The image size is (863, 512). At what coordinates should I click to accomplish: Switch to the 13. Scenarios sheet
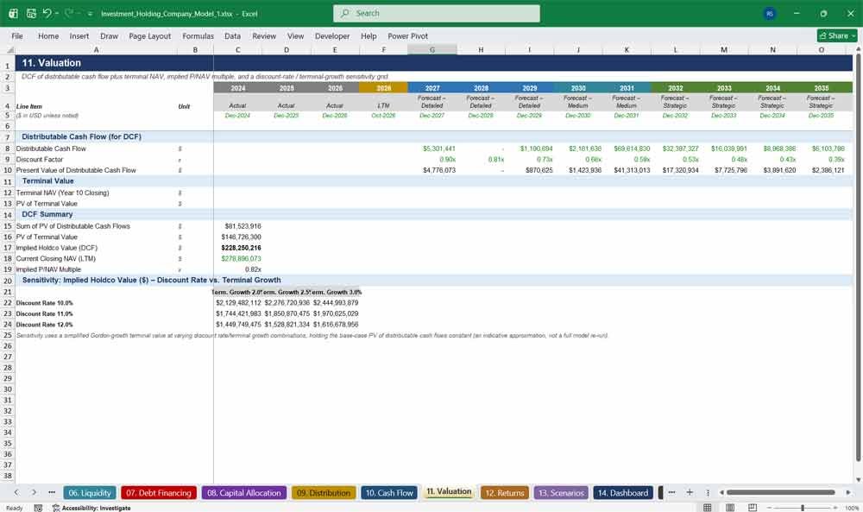(x=561, y=493)
